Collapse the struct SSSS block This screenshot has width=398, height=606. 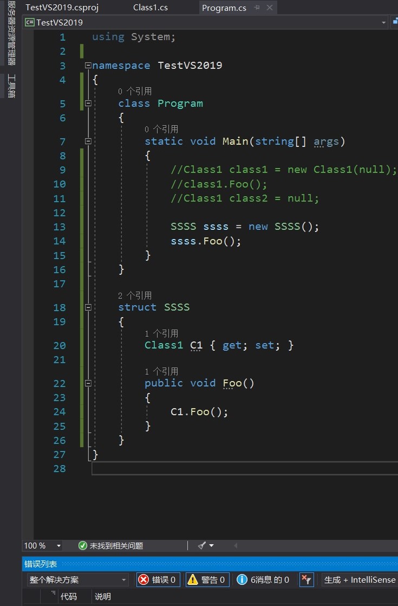(x=88, y=307)
